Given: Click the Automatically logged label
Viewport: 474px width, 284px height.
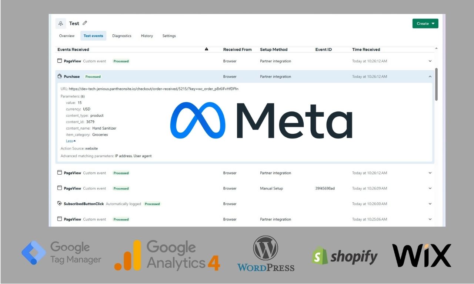Looking at the screenshot, I should point(123,204).
